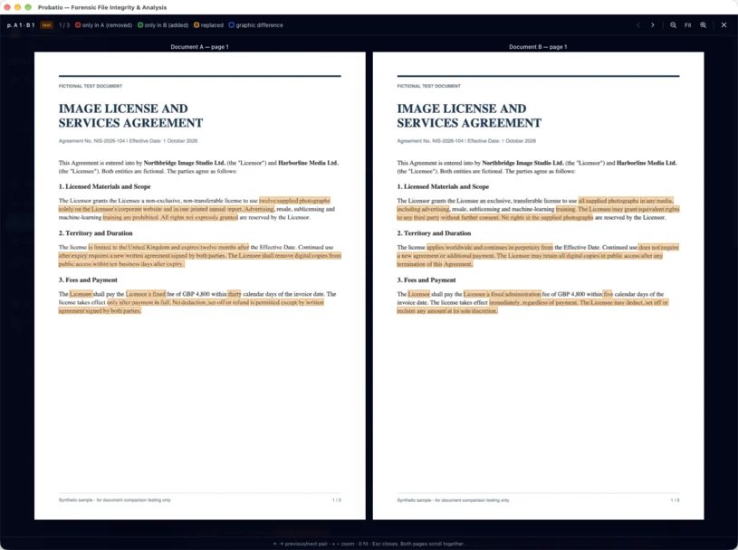Go to the next page pair arrow
The image size is (738, 550).
coord(652,25)
